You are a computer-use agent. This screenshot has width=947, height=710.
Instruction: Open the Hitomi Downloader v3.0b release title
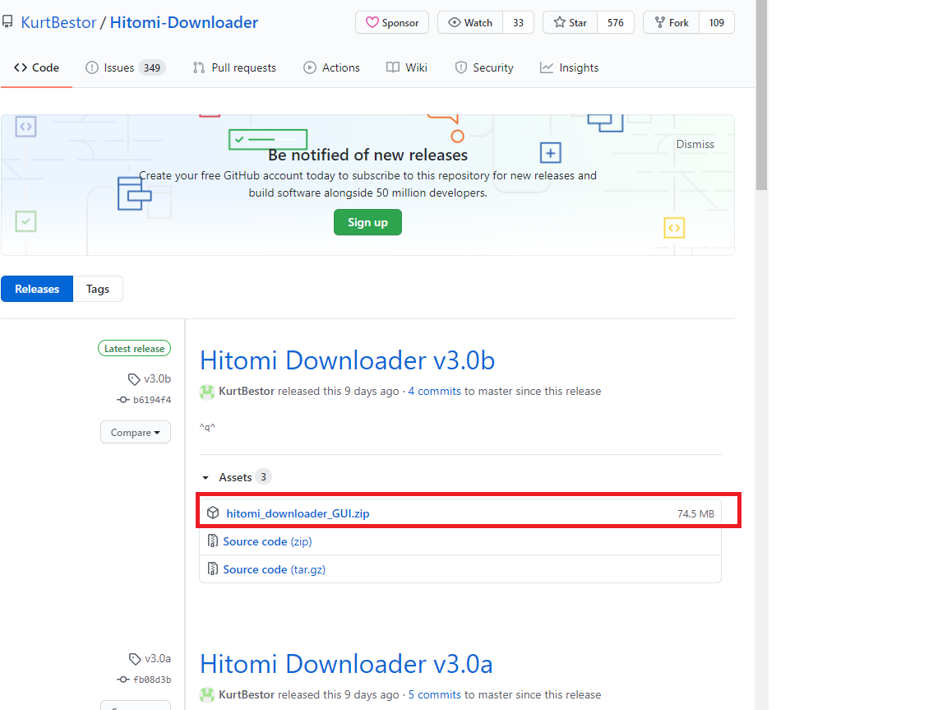pos(347,360)
